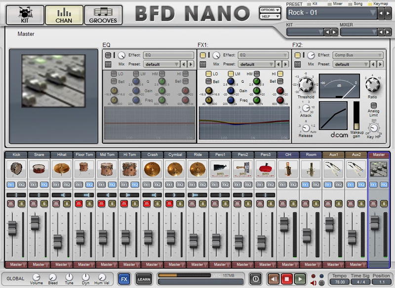
Task: Select the Perc1 cowbell icon
Action: 220,169
